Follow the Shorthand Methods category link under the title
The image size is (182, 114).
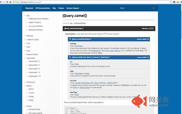[80, 23]
